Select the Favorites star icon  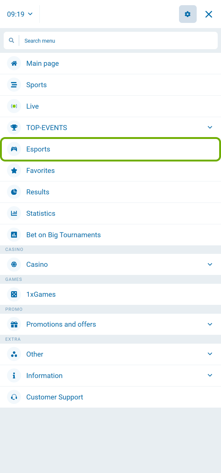click(x=14, y=170)
